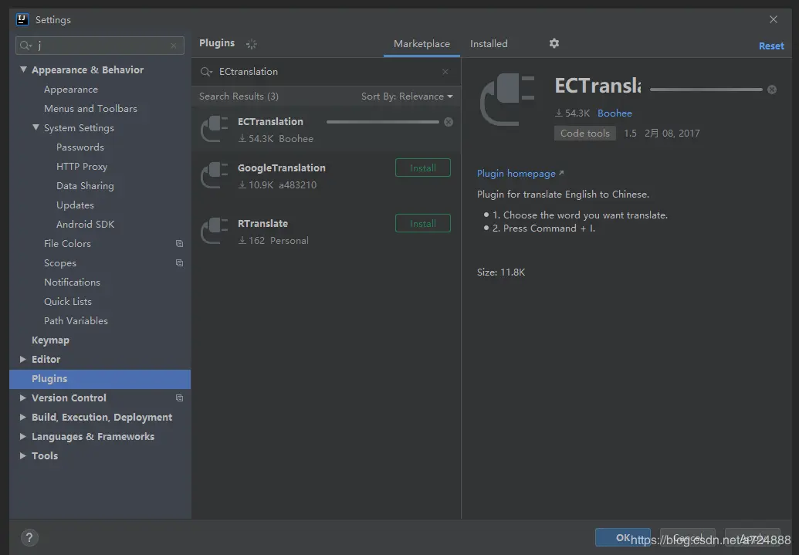Select Menus and Toolbars page
799x555 pixels.
[90, 109]
